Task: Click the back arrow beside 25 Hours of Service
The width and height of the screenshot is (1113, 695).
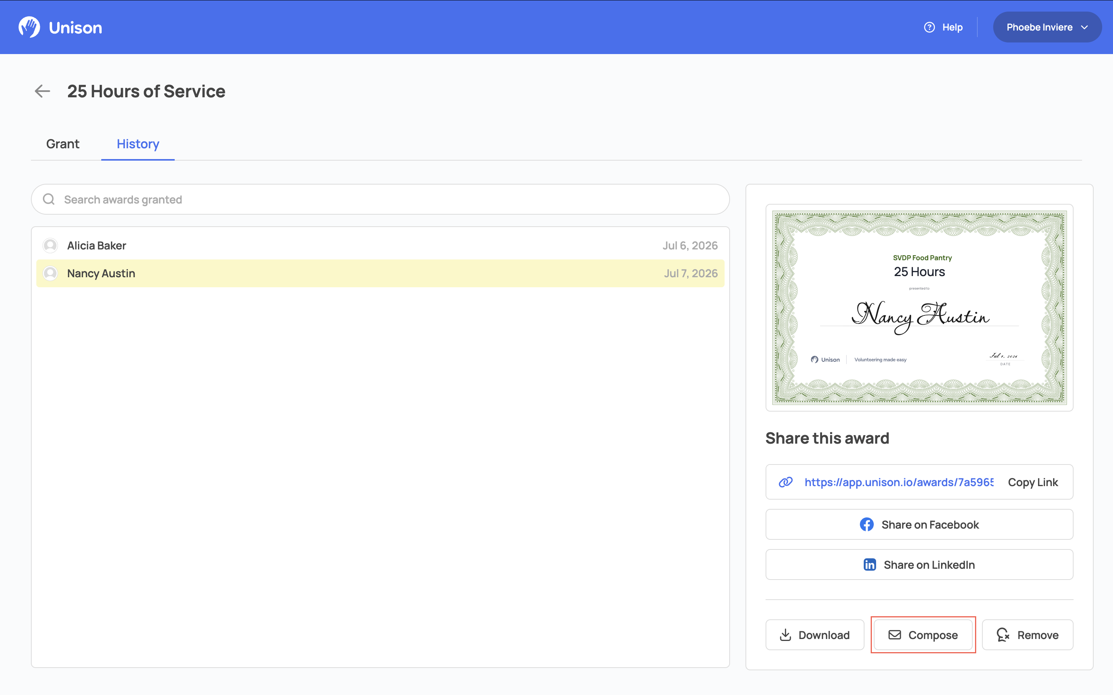Action: point(42,91)
